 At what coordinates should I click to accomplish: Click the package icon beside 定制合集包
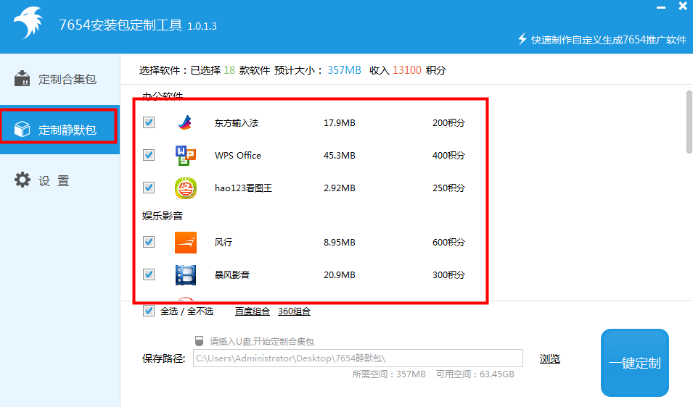(x=22, y=78)
